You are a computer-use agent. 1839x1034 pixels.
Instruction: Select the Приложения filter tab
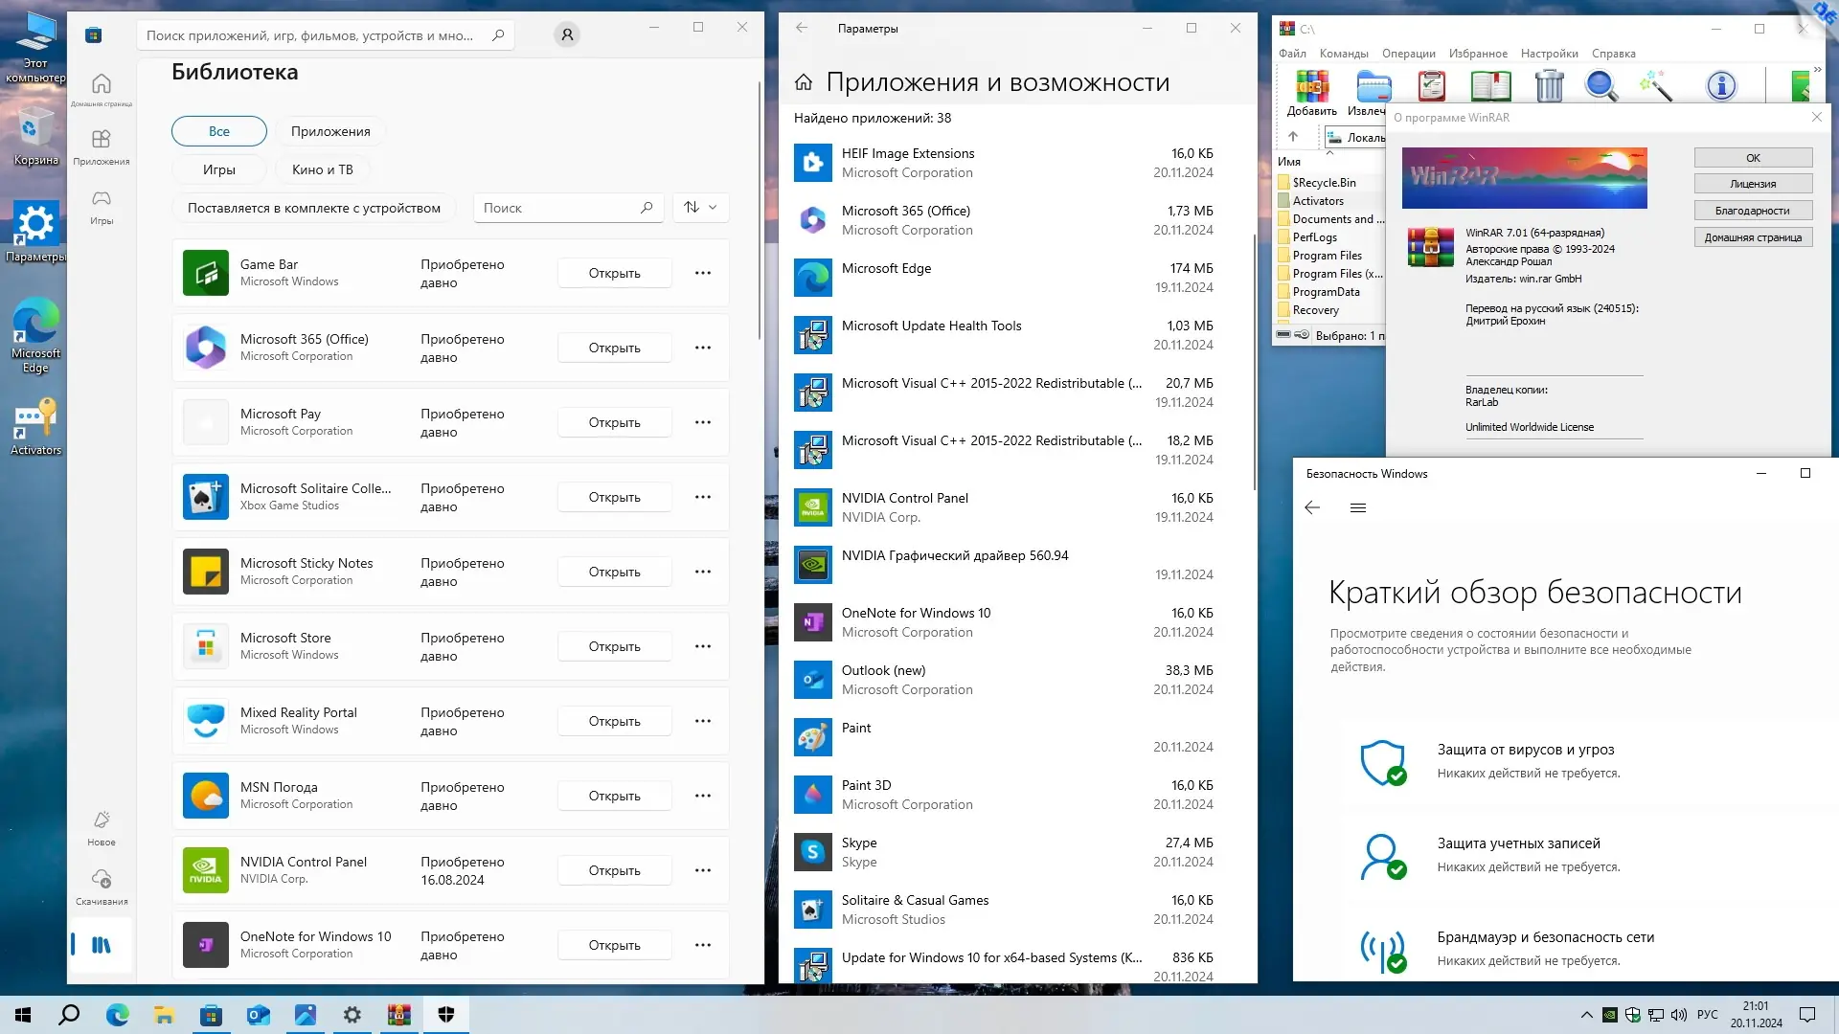(x=330, y=131)
